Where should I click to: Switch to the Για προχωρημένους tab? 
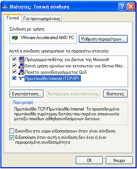(42, 19)
